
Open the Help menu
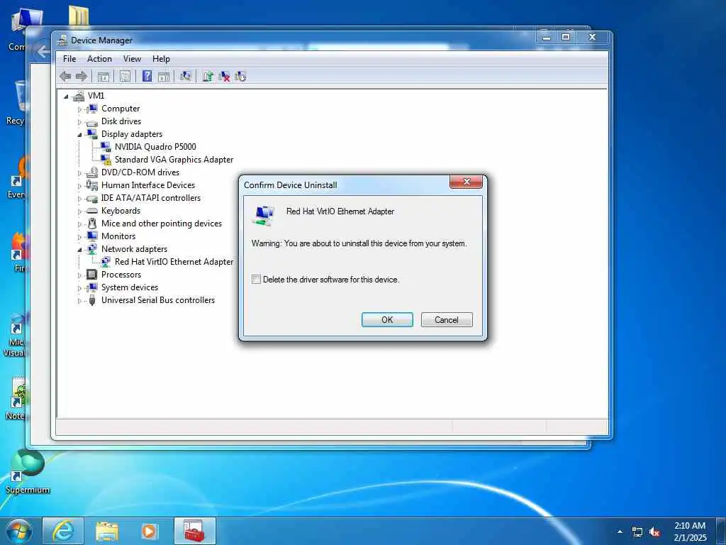pos(161,59)
